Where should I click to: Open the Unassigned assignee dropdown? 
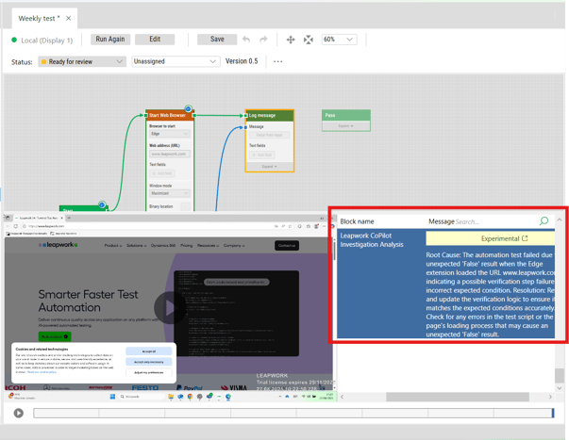tap(176, 61)
